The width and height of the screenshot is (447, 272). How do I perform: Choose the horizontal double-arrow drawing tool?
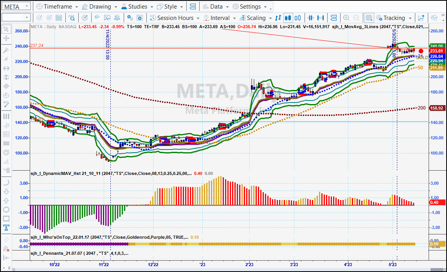coord(6,68)
